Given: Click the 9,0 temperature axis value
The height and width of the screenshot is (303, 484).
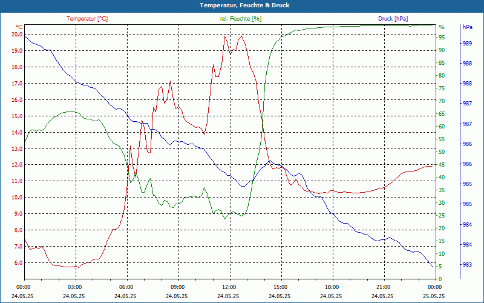Looking at the screenshot, I should 18,214.
